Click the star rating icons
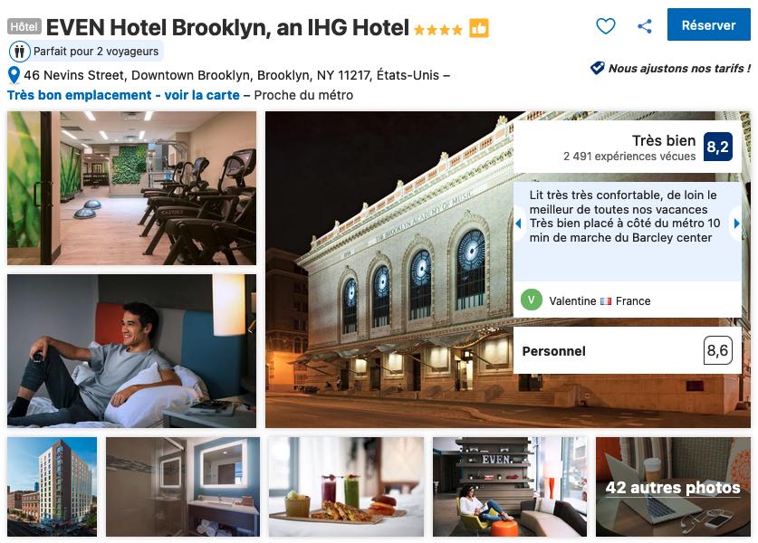758x543 pixels. click(438, 30)
